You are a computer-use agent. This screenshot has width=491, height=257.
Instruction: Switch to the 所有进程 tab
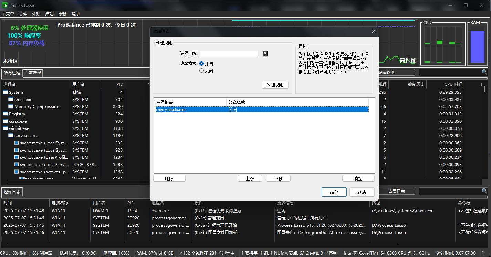pos(12,73)
